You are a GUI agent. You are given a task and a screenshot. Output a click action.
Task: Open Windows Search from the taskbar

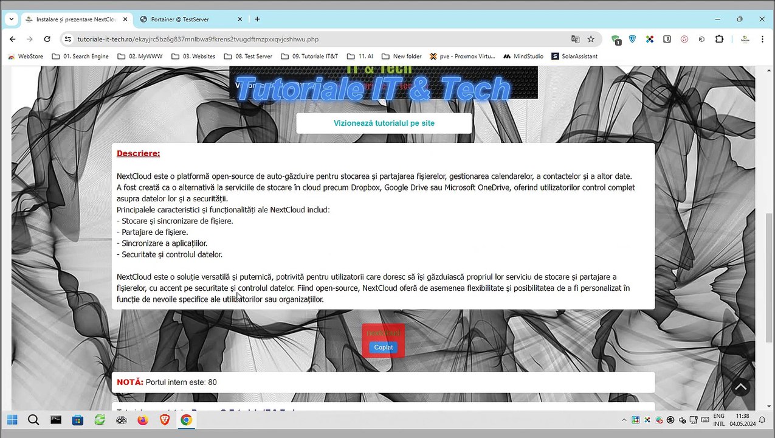pos(33,420)
